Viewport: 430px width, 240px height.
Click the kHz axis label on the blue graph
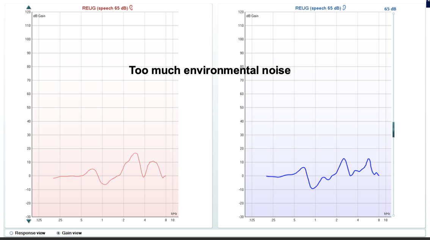coord(387,214)
